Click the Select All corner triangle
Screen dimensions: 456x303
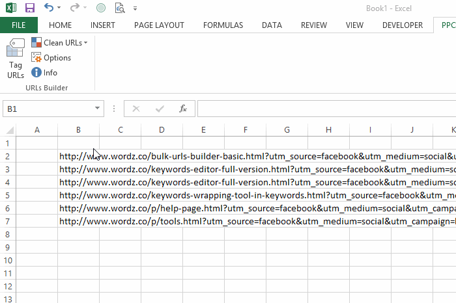[x=10, y=130]
